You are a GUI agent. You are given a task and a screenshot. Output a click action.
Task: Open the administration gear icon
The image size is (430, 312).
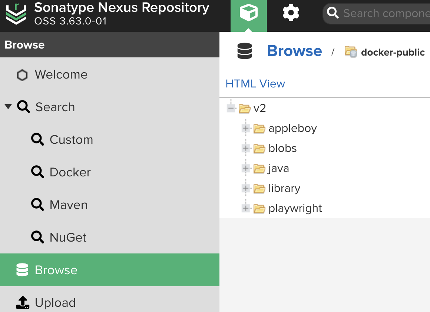291,13
